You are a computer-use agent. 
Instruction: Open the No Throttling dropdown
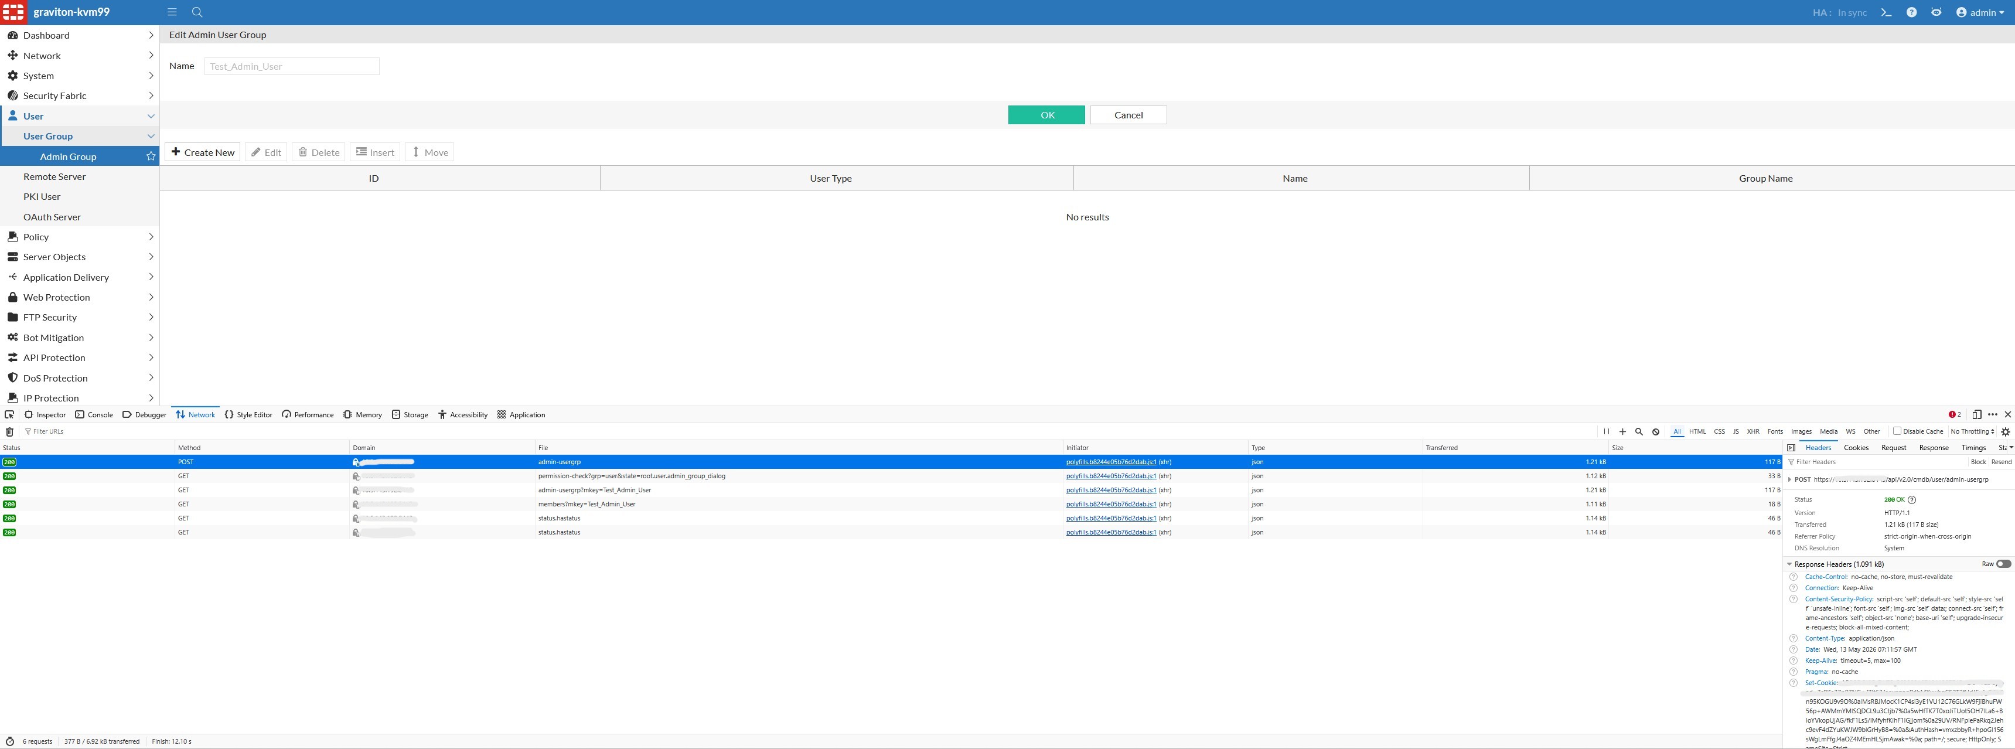pos(1972,431)
